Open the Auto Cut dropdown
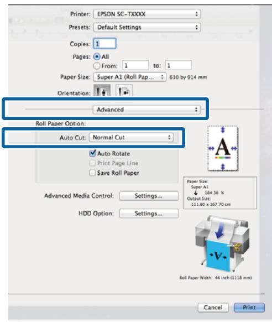 click(131, 137)
